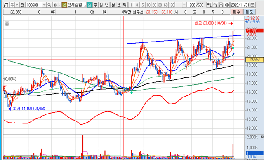Click the small icon beside 2,000K volume label
This screenshot has height=160, width=264.
[262, 137]
